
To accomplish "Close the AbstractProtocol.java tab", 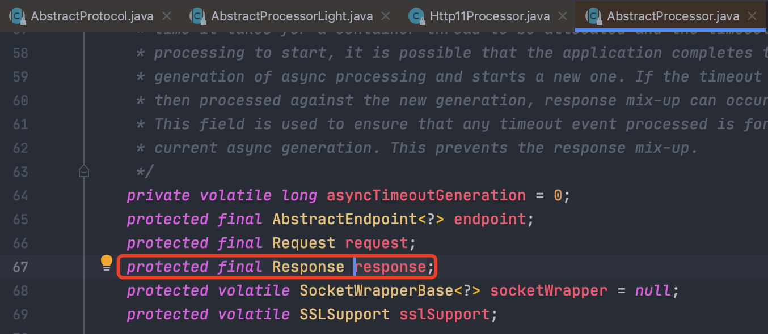I will pyautogui.click(x=166, y=16).
